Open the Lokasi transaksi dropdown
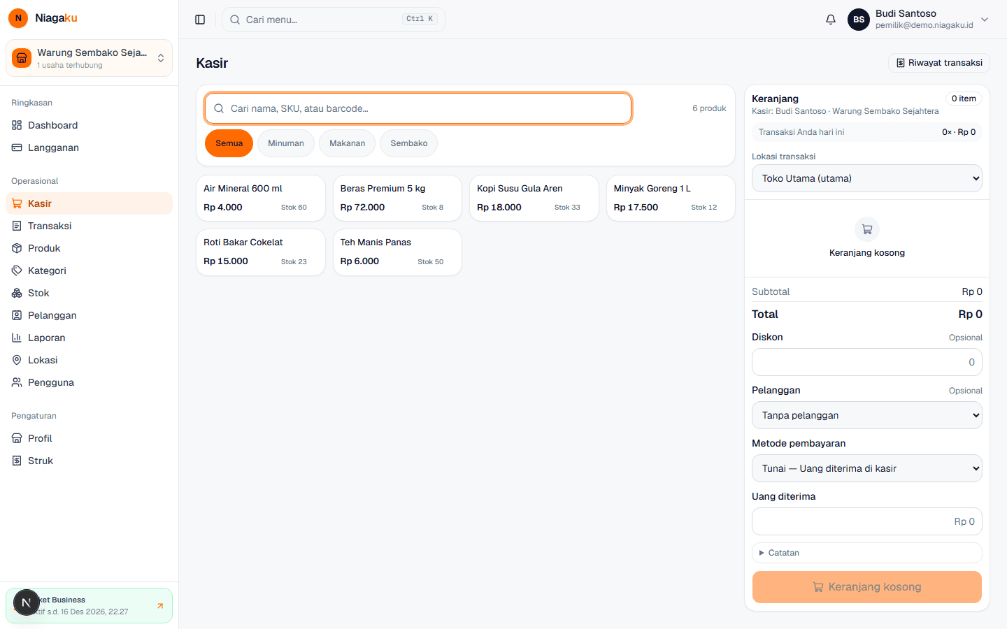The width and height of the screenshot is (1007, 629). (867, 178)
